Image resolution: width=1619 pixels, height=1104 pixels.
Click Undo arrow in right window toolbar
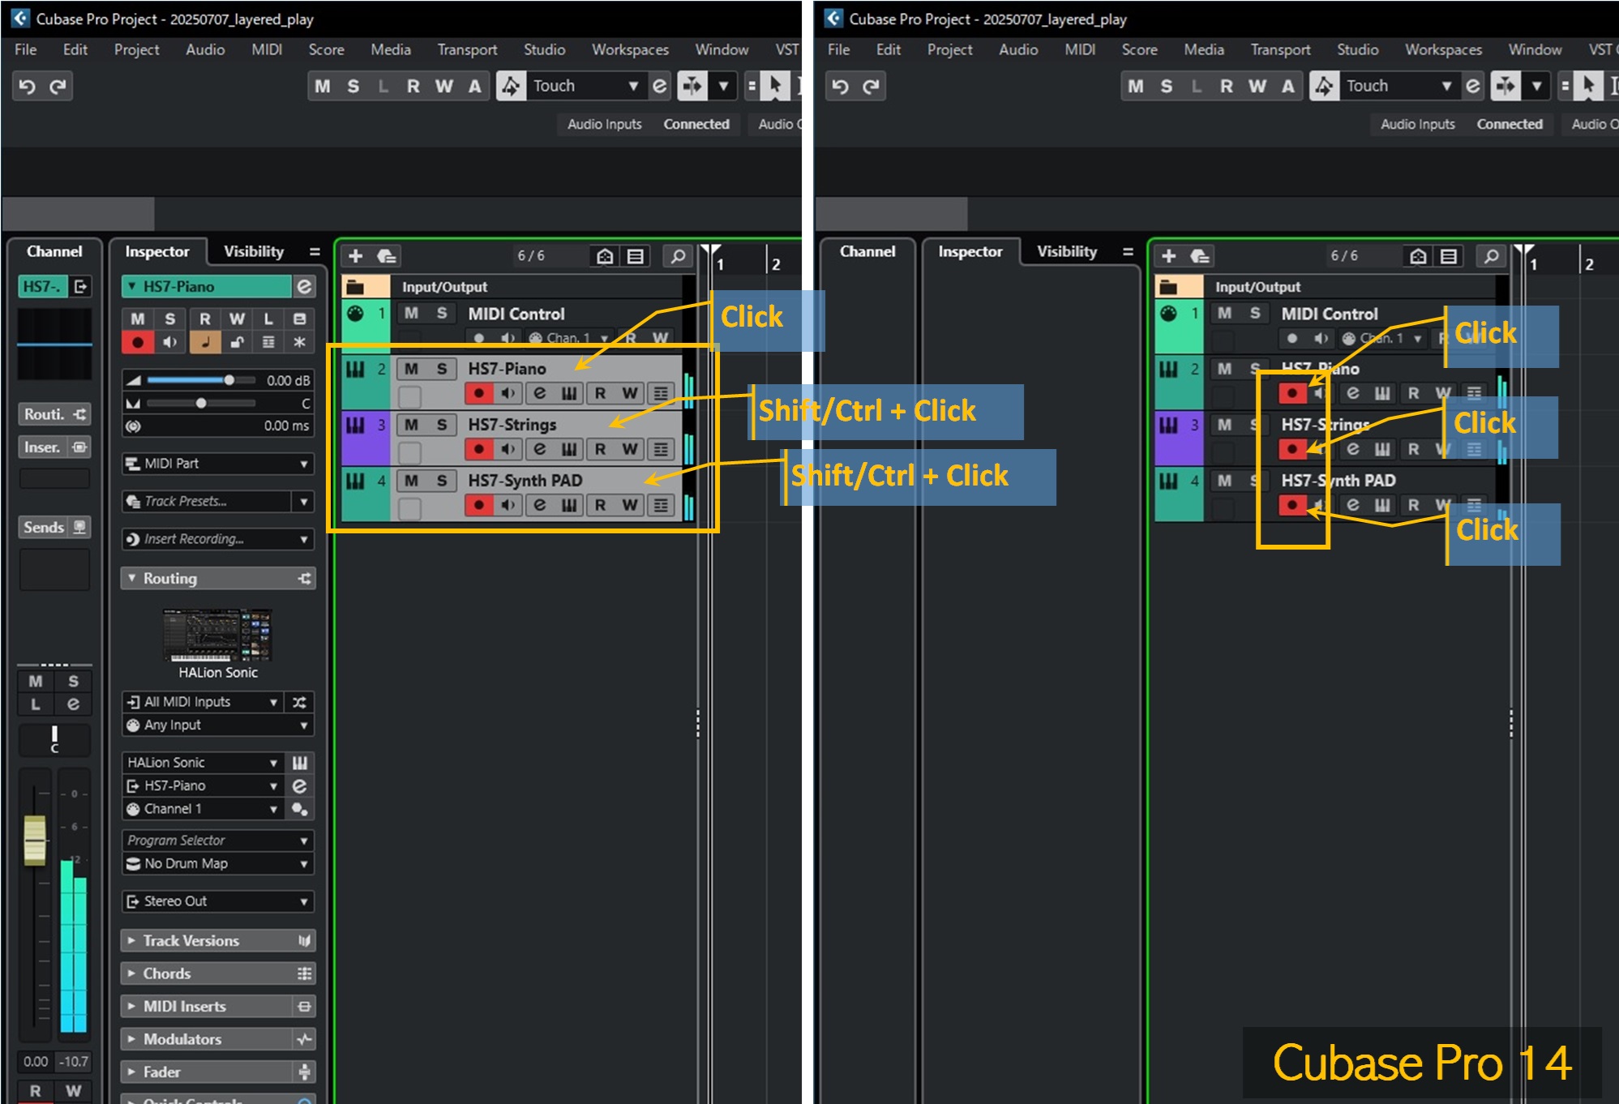[x=841, y=86]
